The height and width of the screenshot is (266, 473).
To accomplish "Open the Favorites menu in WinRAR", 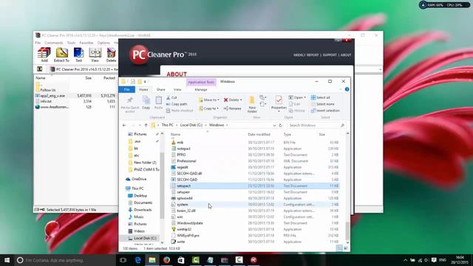I will (86, 43).
